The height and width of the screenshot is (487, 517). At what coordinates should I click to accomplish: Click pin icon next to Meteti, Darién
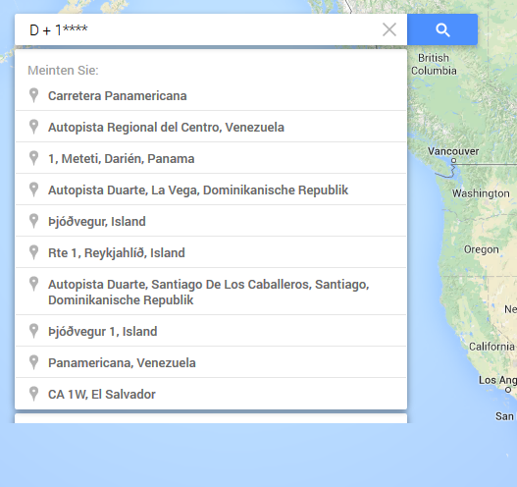click(x=33, y=158)
